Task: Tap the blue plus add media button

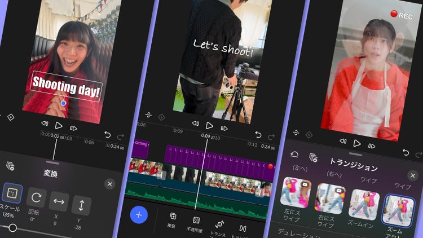Action: pos(139,215)
